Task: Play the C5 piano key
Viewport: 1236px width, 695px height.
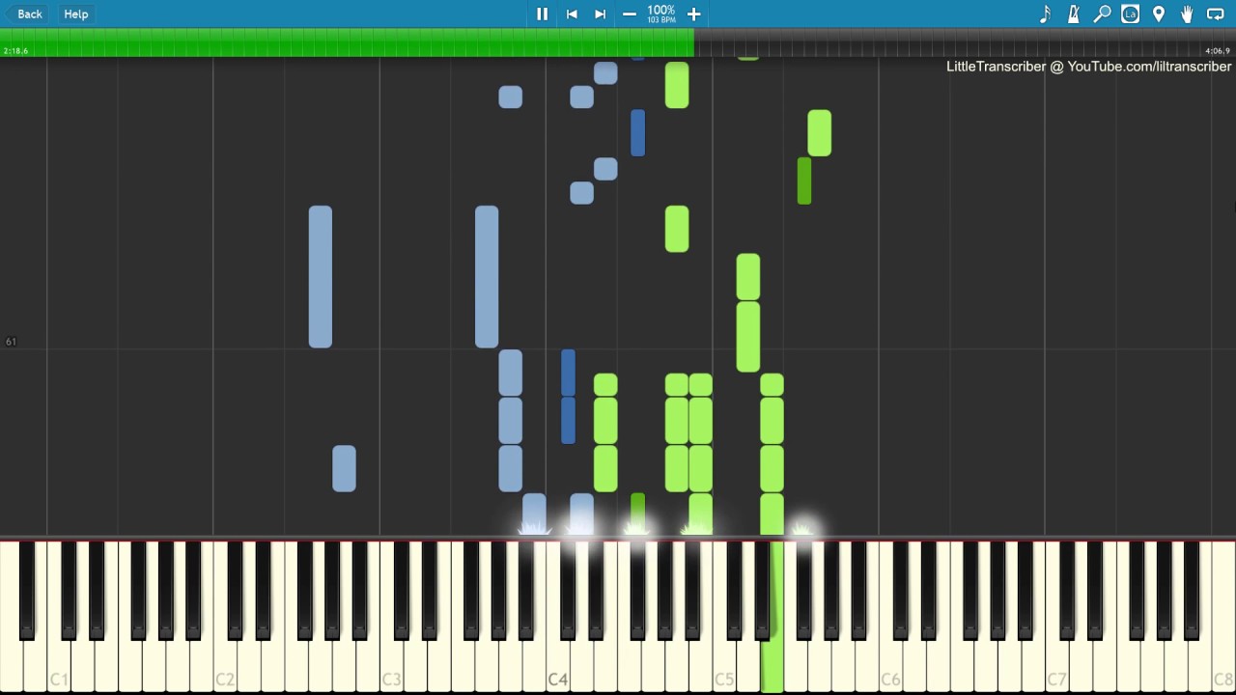Action: (724, 666)
